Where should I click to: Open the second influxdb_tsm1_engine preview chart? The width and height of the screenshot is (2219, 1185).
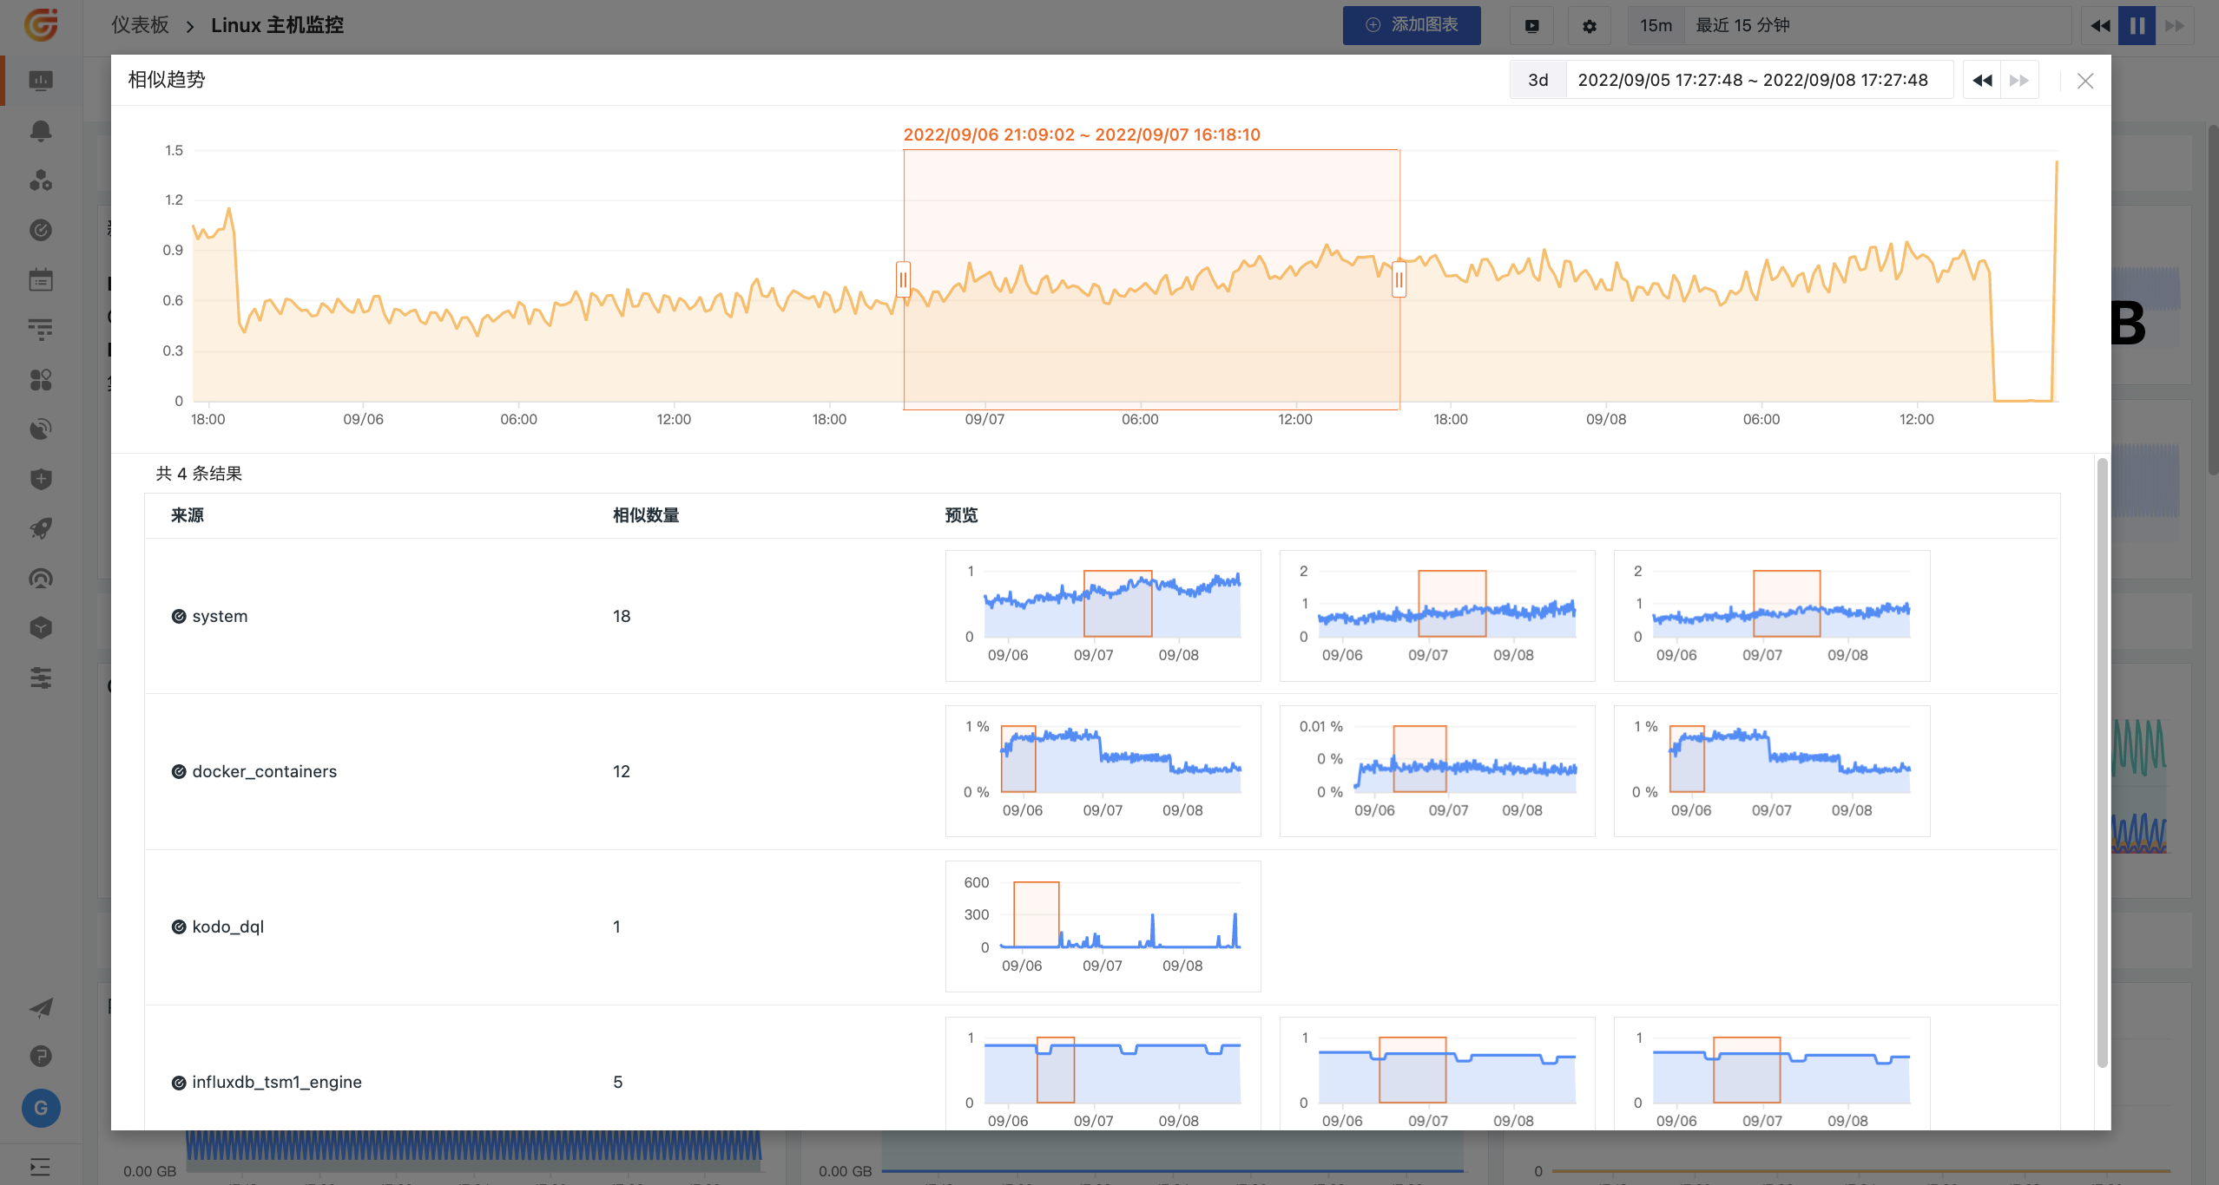pos(1437,1073)
